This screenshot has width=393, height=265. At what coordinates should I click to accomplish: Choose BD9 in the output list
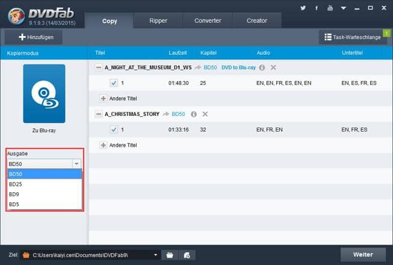point(45,194)
